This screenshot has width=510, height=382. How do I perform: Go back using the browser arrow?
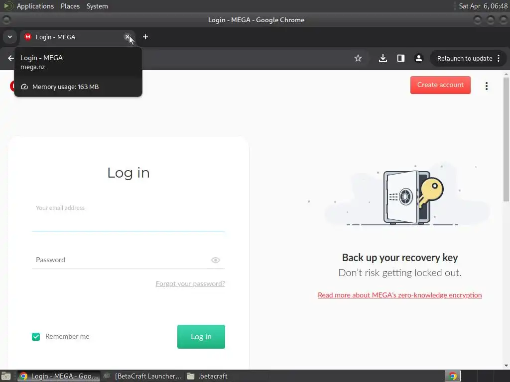tap(11, 58)
